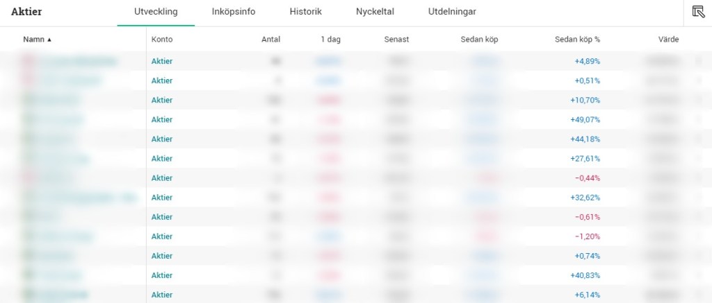This screenshot has width=712, height=303.
Task: Select the Historik tab
Action: point(305,12)
